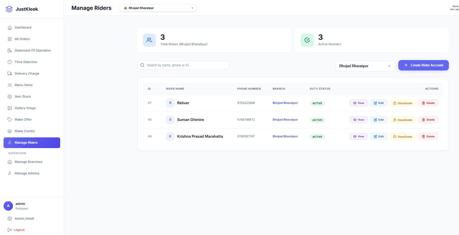Delete rider Reliver
Image resolution: width=459 pixels, height=235 pixels.
point(428,103)
